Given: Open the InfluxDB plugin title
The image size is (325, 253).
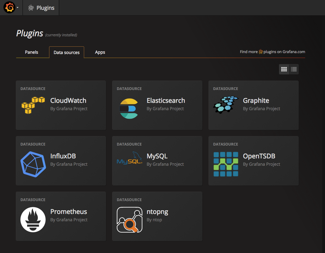Looking at the screenshot, I should point(63,156).
